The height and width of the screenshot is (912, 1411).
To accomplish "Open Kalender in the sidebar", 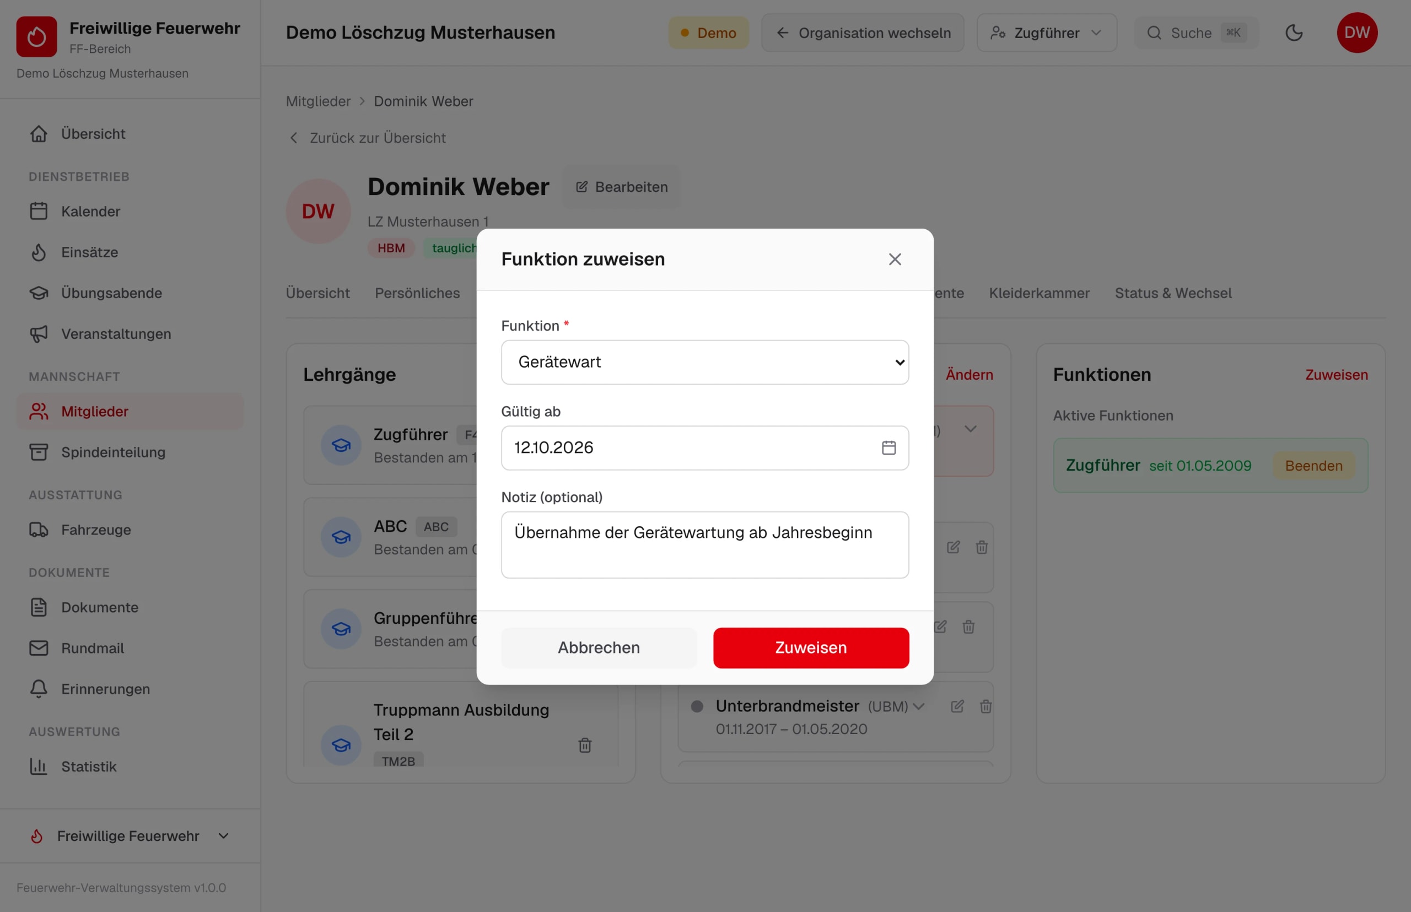I will coord(130,212).
